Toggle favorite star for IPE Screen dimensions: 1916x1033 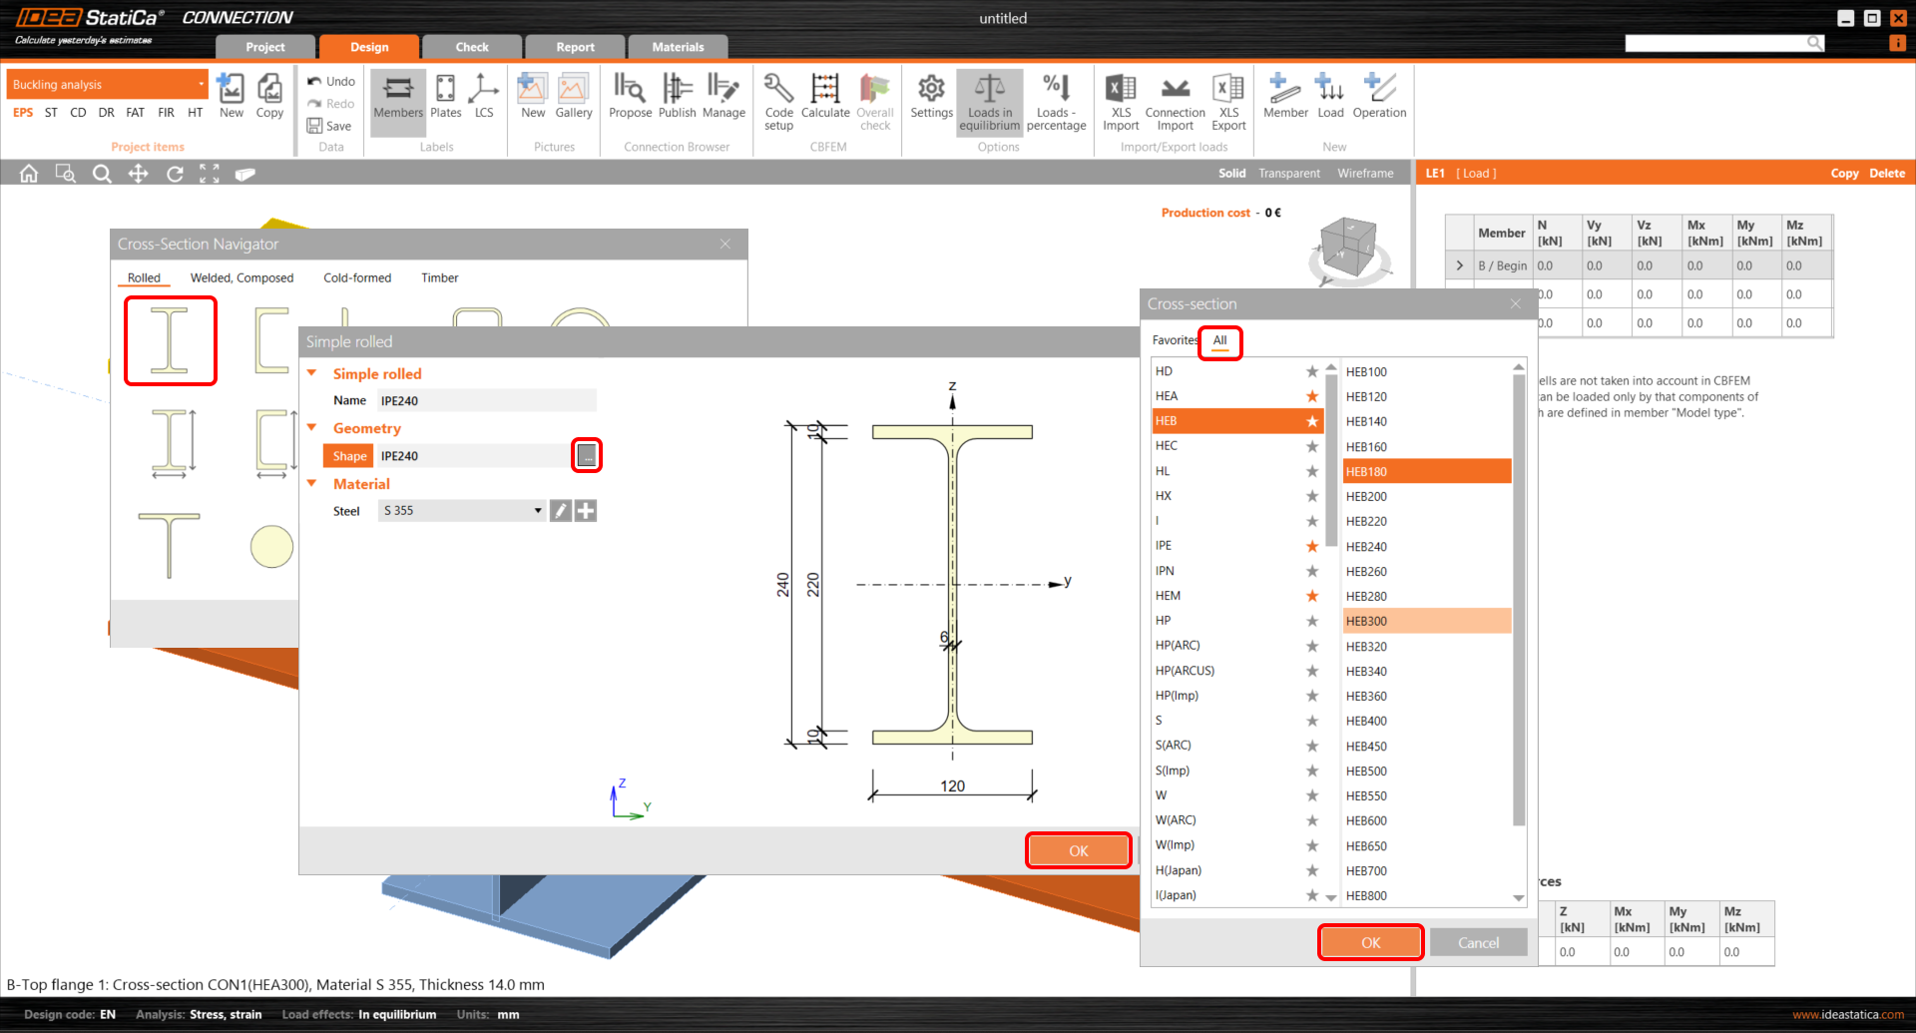[x=1312, y=546]
